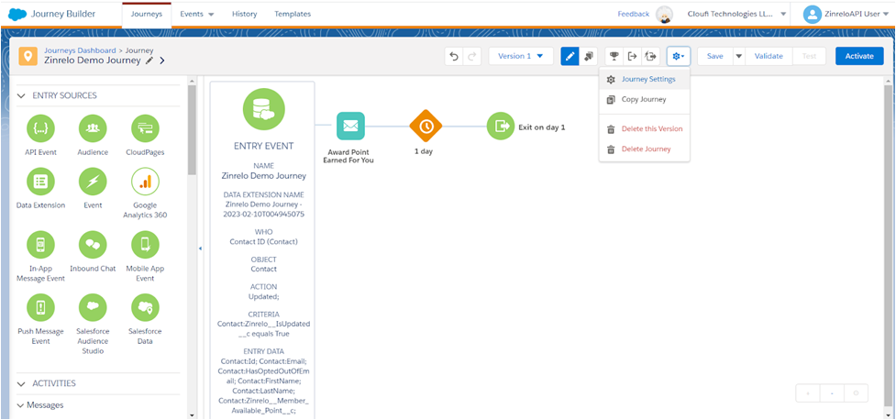Switch to pencil edit mode

coord(570,56)
